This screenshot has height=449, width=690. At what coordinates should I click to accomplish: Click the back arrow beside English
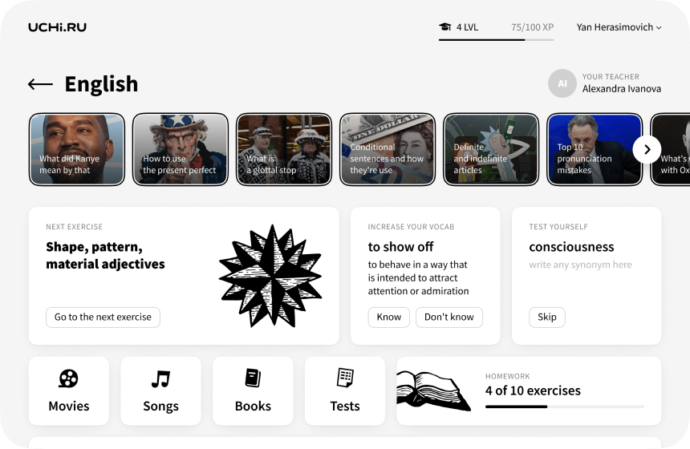pos(40,84)
